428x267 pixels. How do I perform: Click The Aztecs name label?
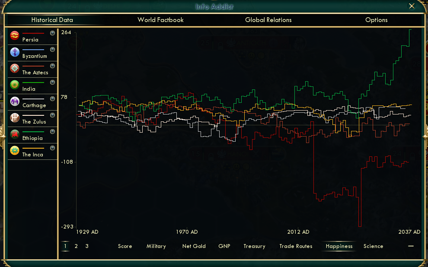coord(35,73)
